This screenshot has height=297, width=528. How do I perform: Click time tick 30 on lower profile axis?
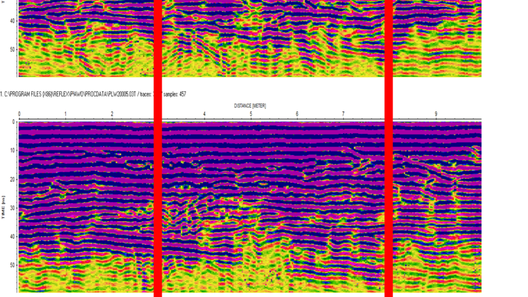[12, 208]
